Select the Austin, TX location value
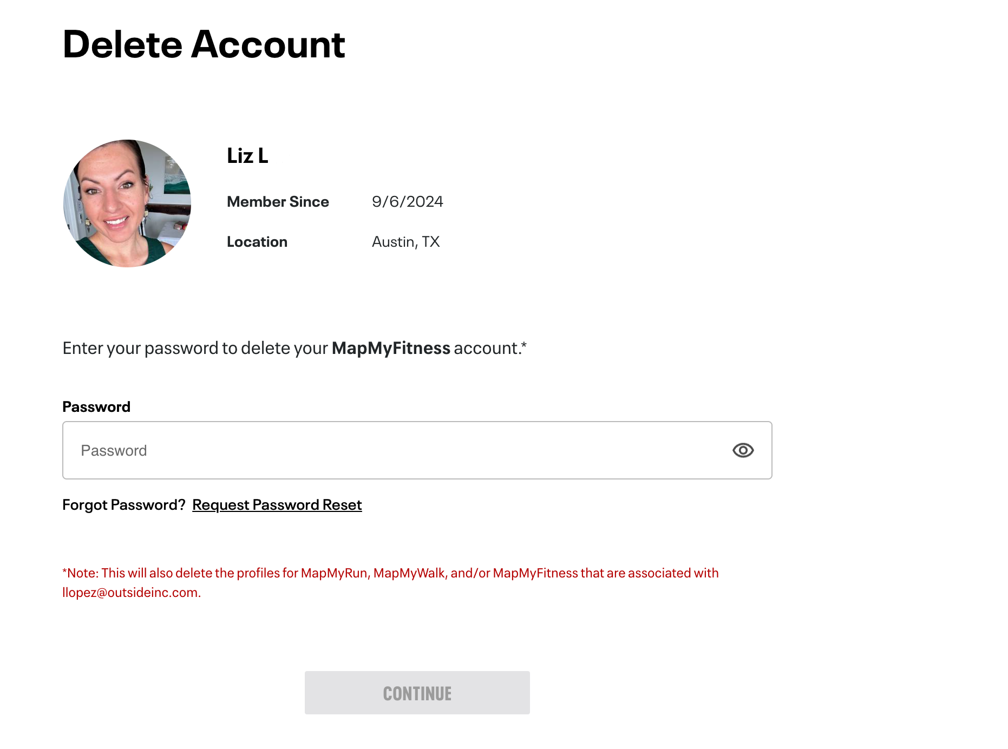1008x749 pixels. tap(405, 242)
